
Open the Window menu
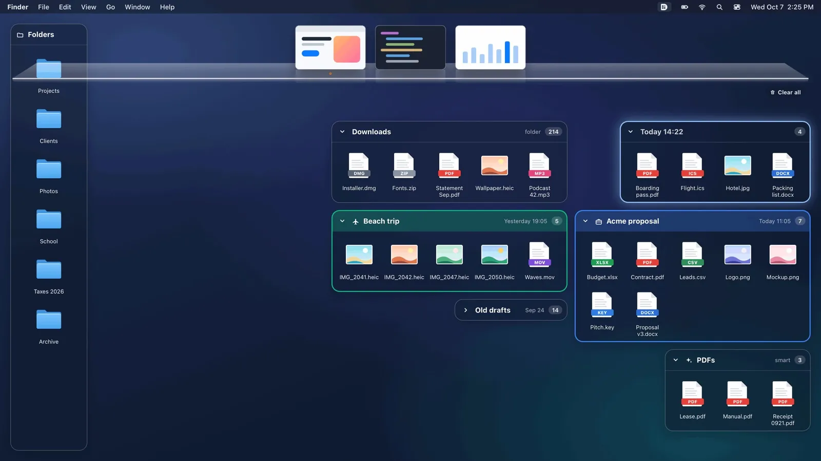[x=138, y=7]
